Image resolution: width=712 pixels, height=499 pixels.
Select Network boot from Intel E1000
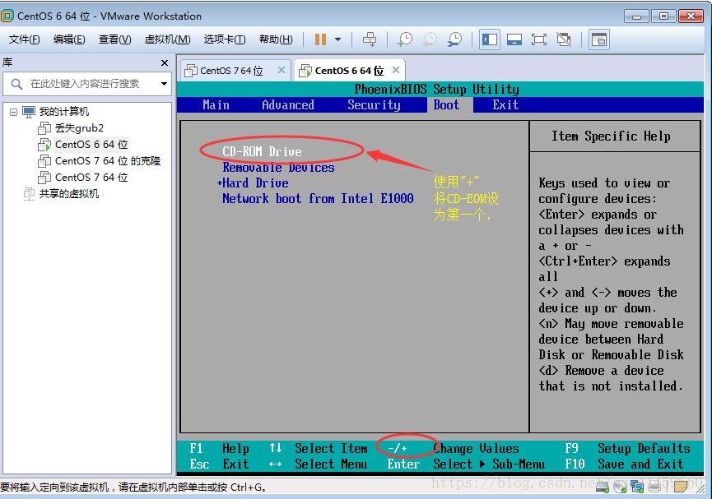coord(318,198)
